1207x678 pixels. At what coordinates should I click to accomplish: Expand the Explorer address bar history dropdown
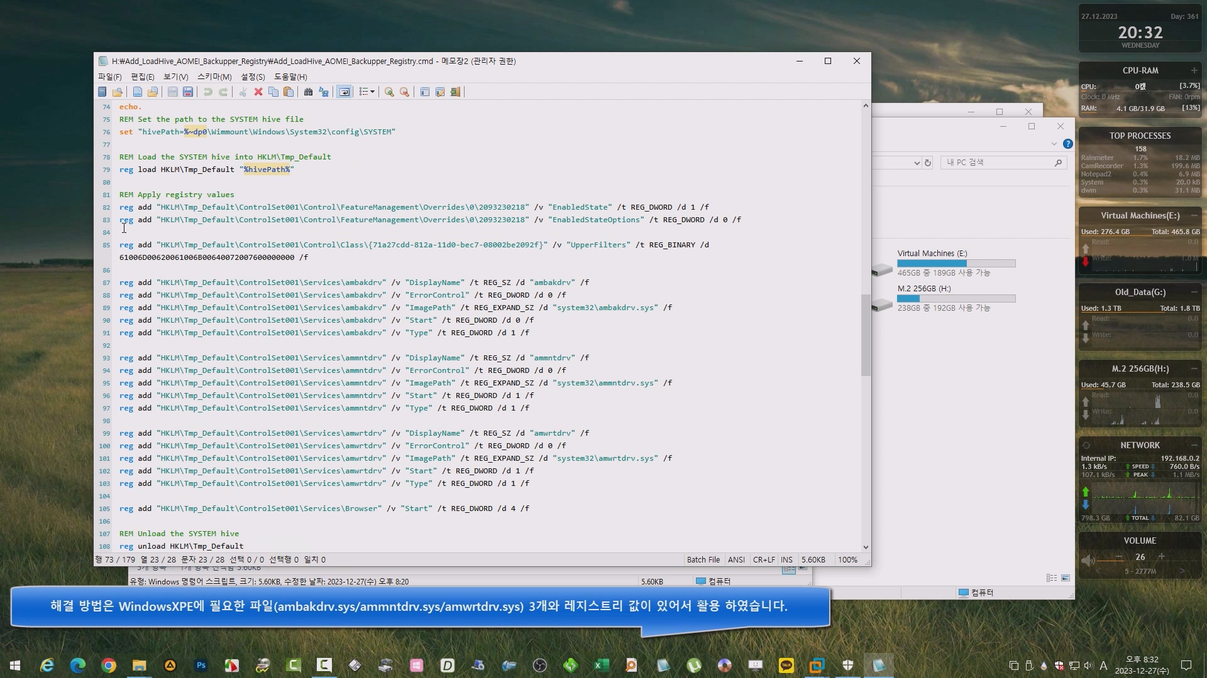917,163
